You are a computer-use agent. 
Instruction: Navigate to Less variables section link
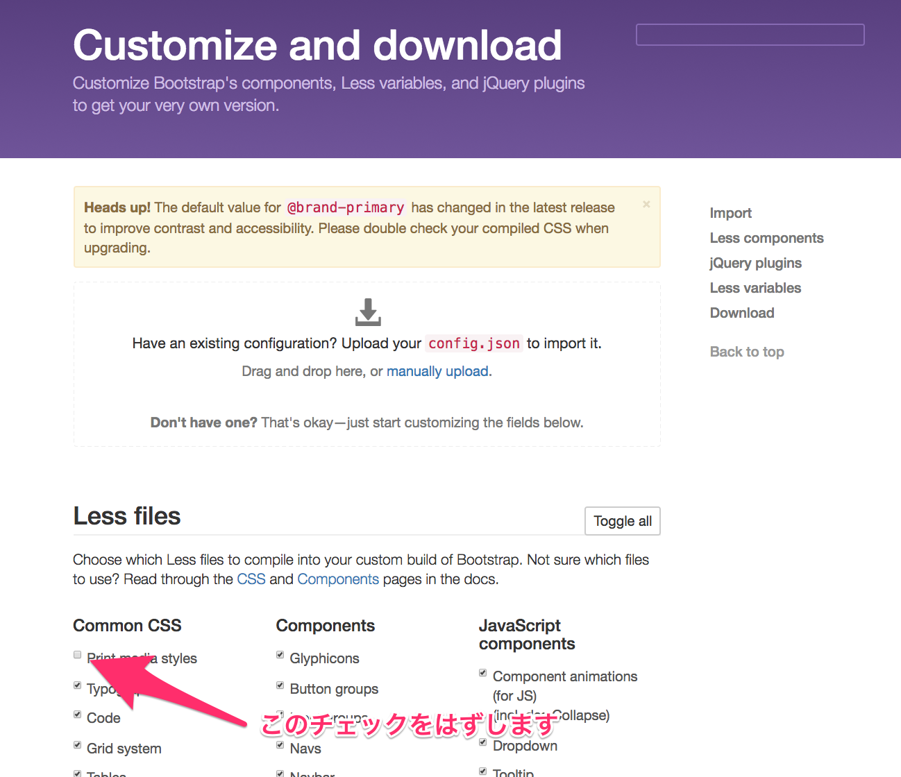point(755,288)
